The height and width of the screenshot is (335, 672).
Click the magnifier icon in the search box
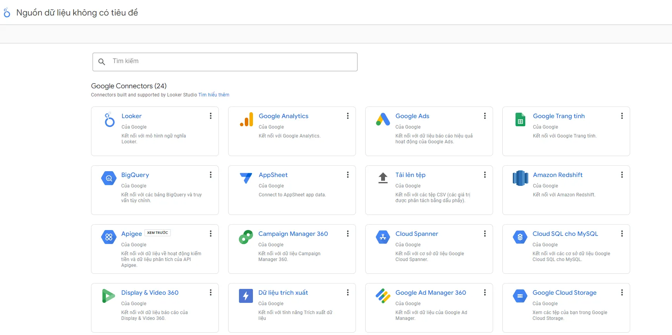pos(102,62)
